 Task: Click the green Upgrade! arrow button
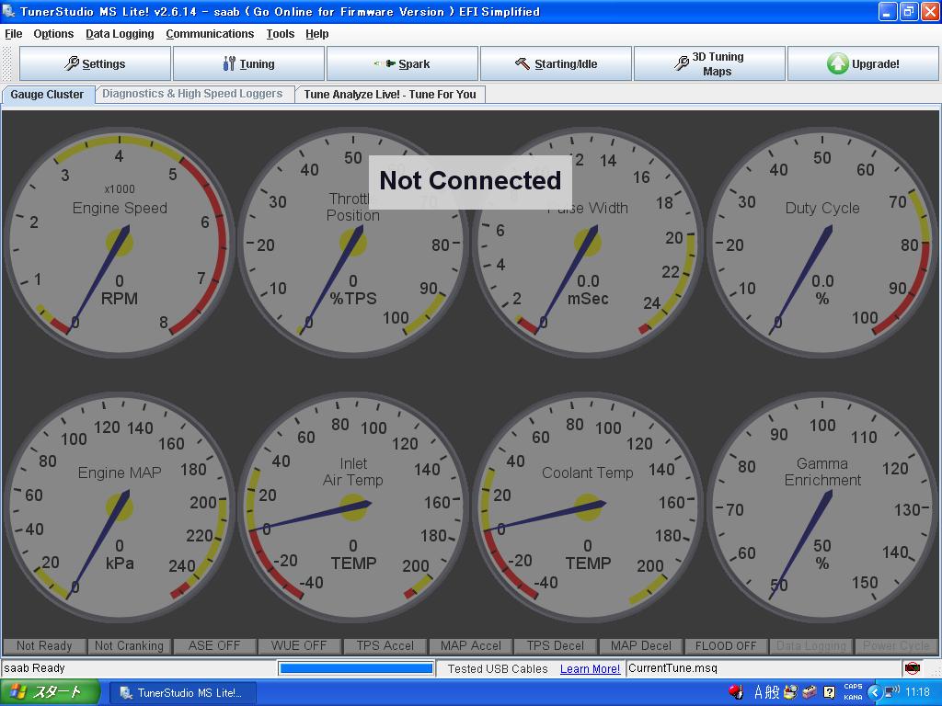point(863,64)
